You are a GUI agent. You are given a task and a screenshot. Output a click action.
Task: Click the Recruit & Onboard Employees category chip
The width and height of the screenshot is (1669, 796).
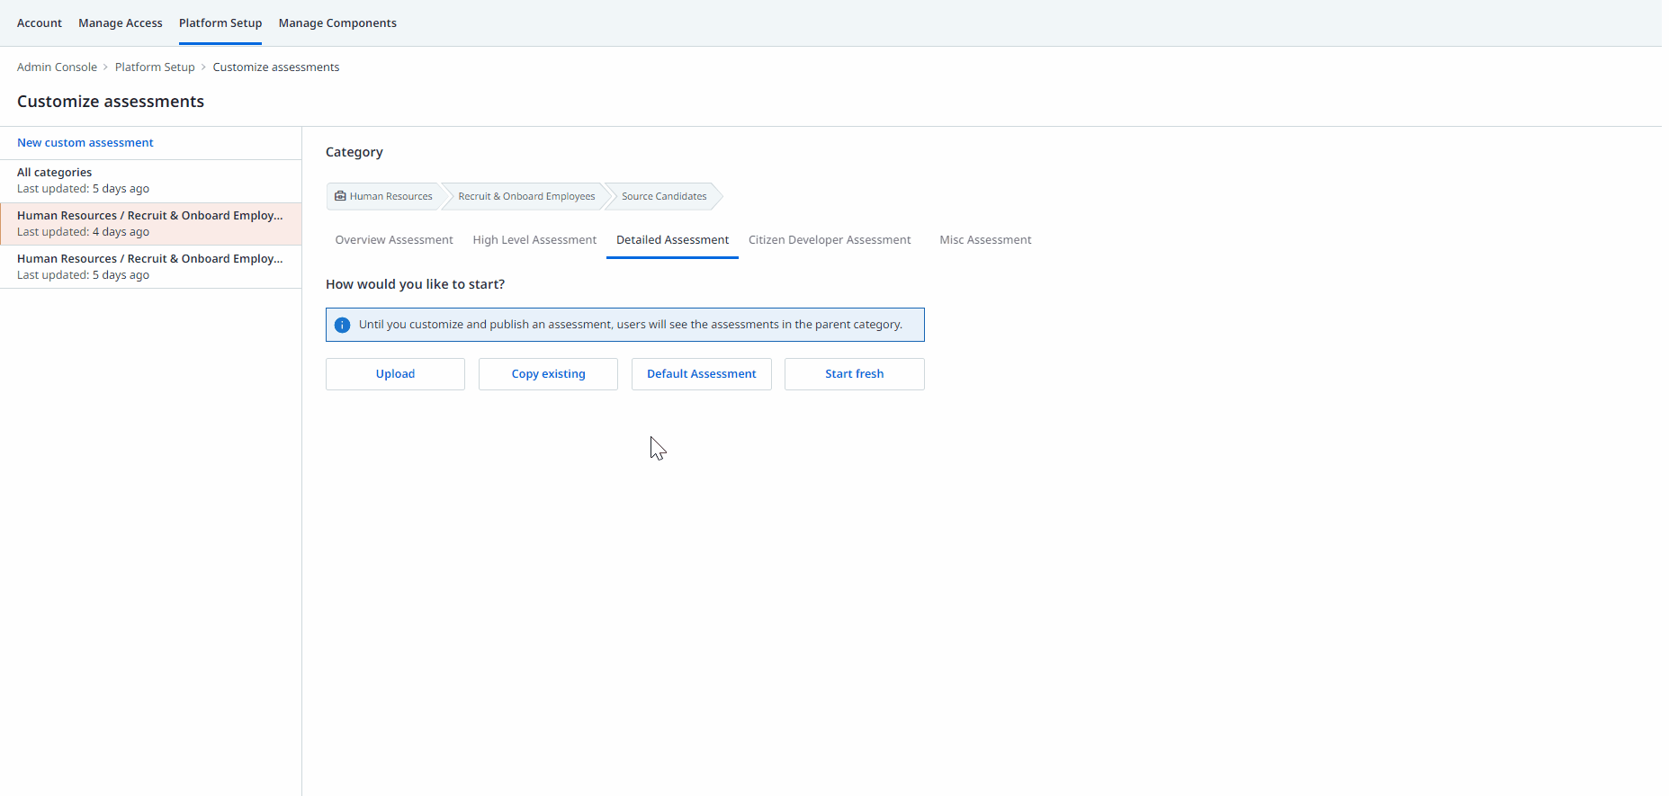tap(526, 196)
